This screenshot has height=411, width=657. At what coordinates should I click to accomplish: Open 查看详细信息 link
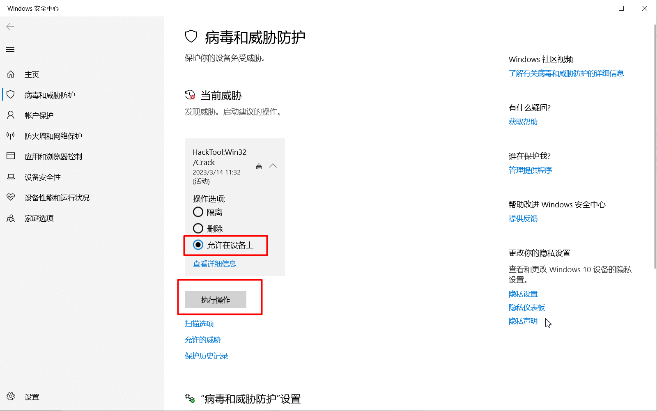215,264
